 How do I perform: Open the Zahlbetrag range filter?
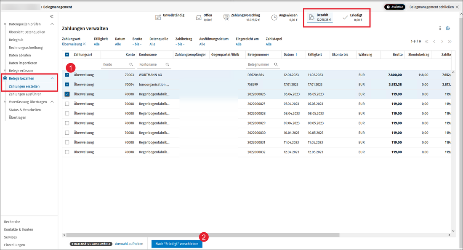coord(180,44)
